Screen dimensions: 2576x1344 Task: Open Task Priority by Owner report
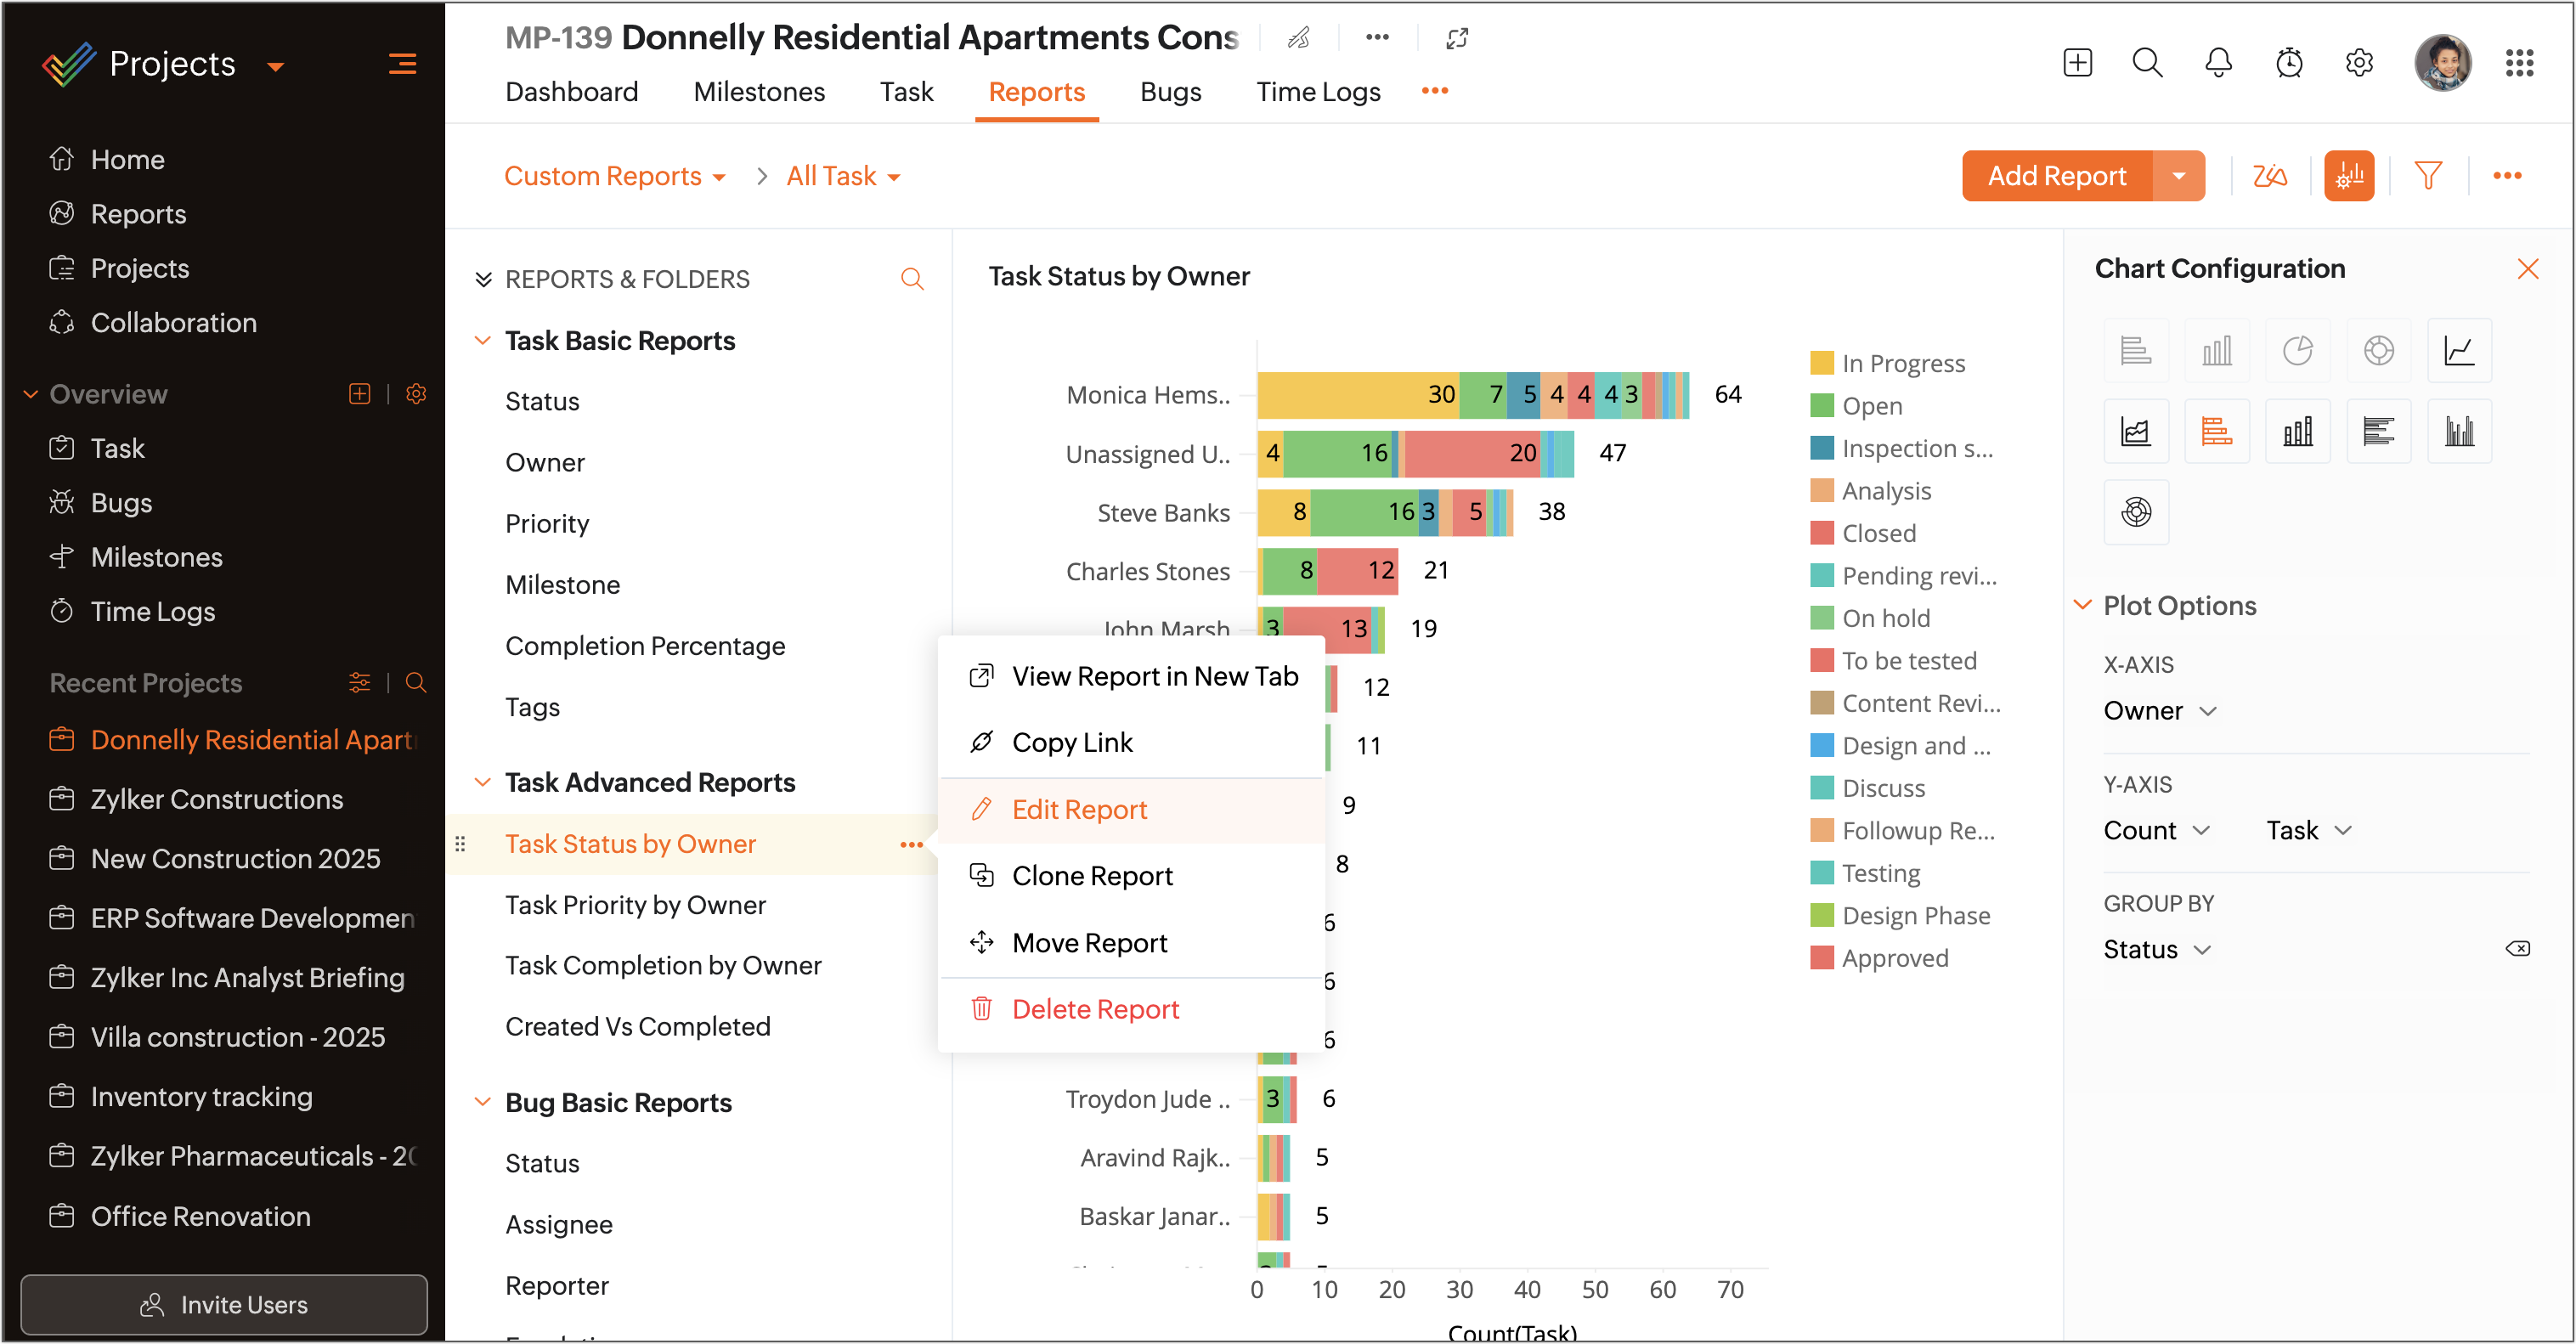pyautogui.click(x=635, y=905)
